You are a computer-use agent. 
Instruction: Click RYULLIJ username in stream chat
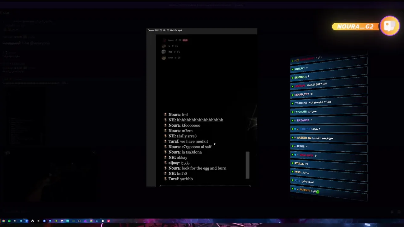299,164
